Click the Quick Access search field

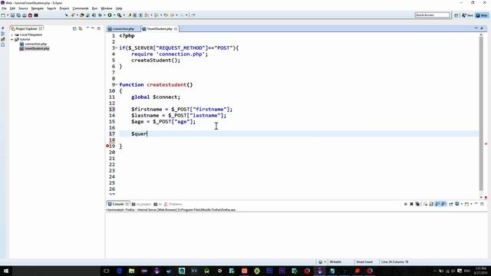pos(432,15)
